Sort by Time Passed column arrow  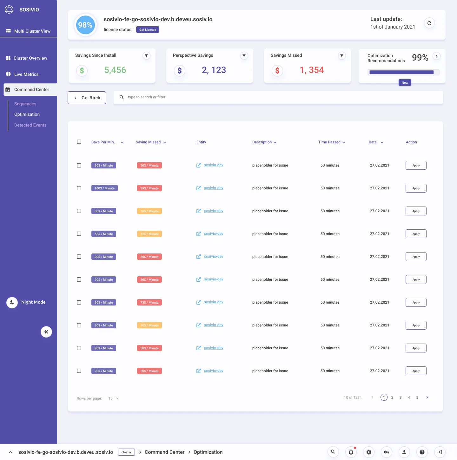[x=344, y=142]
